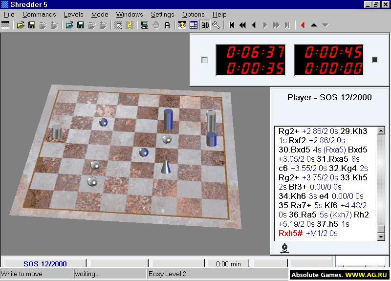This screenshot has height=281, width=391.
Task: Click move 34.Kh6 in the notation
Action: pos(292,196)
